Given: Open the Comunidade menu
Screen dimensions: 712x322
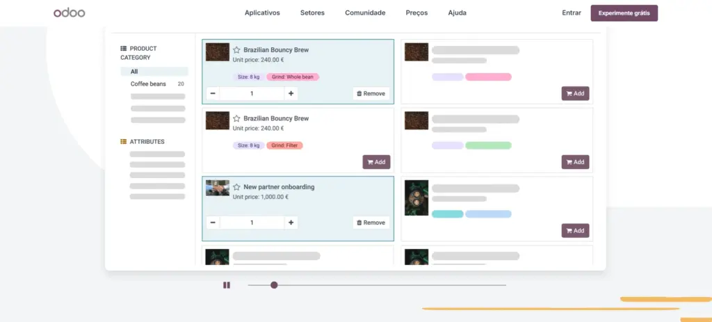Looking at the screenshot, I should pyautogui.click(x=365, y=13).
